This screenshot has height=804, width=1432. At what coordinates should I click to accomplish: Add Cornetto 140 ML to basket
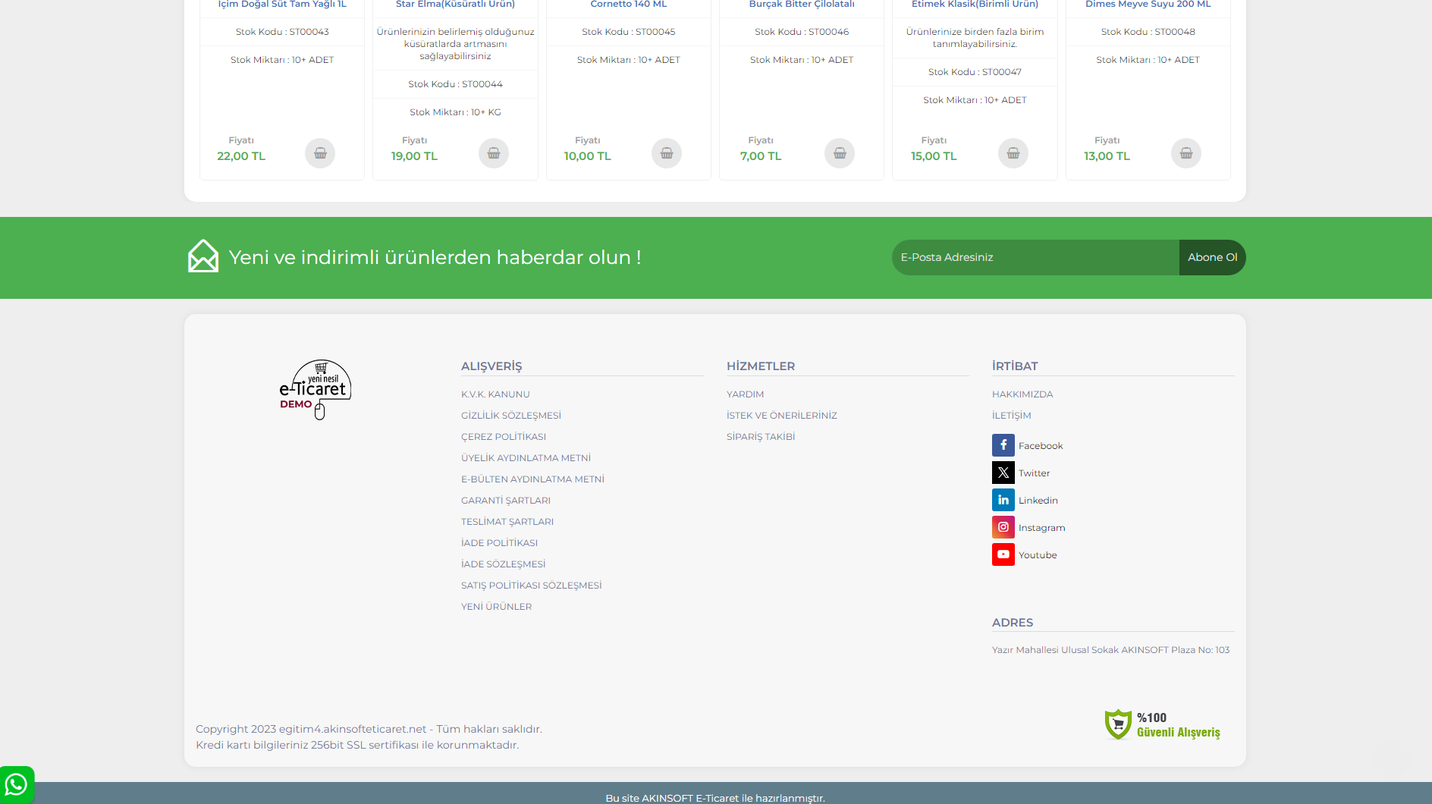(667, 153)
